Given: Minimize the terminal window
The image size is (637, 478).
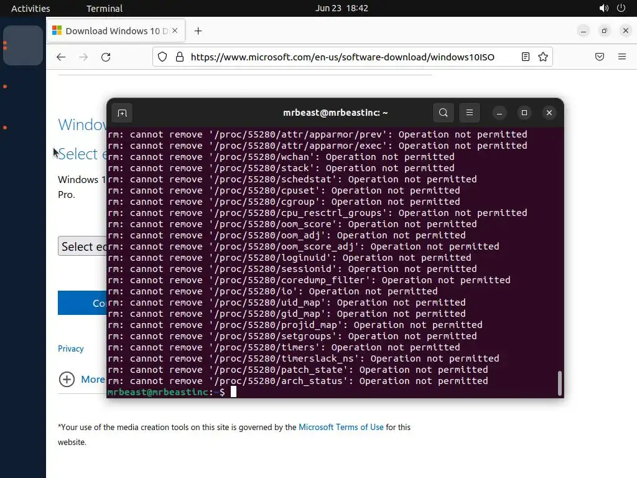Looking at the screenshot, I should pyautogui.click(x=500, y=113).
